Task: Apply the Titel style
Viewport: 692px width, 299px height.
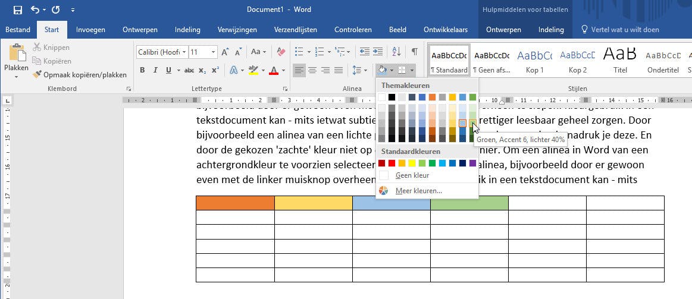Action: pos(620,61)
